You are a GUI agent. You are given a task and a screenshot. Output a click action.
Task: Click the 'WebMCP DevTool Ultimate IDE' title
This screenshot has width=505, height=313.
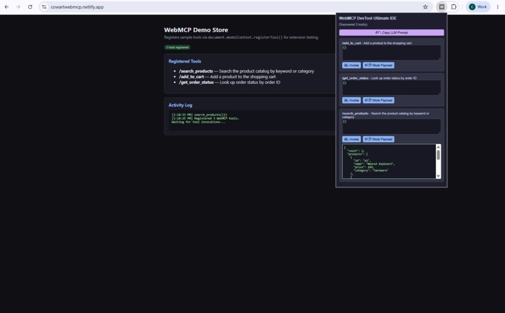coord(368,18)
